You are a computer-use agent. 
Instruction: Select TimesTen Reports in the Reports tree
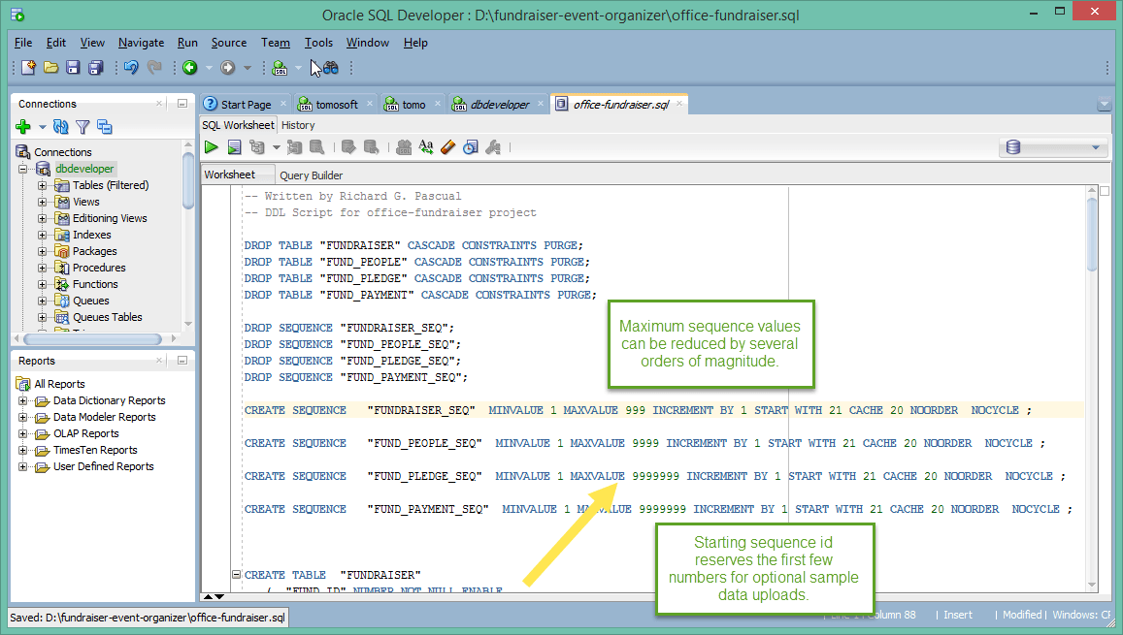pyautogui.click(x=94, y=450)
